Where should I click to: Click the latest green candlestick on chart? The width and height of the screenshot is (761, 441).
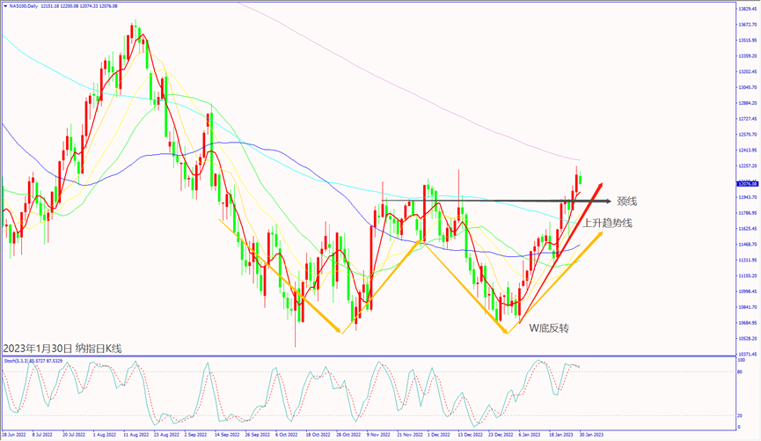click(579, 180)
